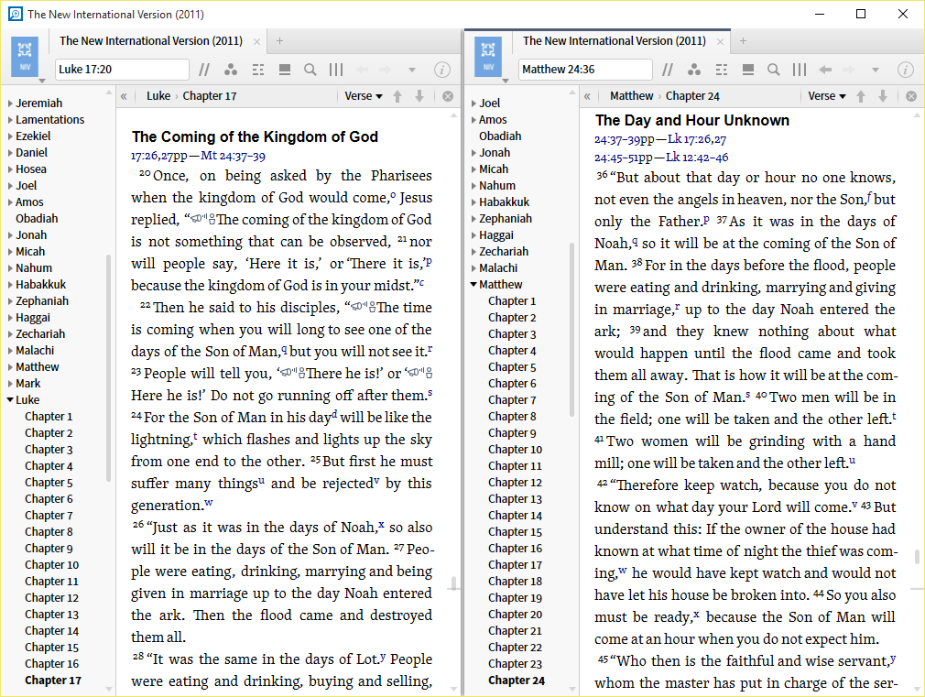Click reference box showing Luke 17:20
This screenshot has width=925, height=697.
[122, 70]
